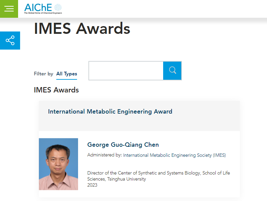Click the globe graphic in the AIChE logo
The image size is (267, 201).
[x=58, y=7]
